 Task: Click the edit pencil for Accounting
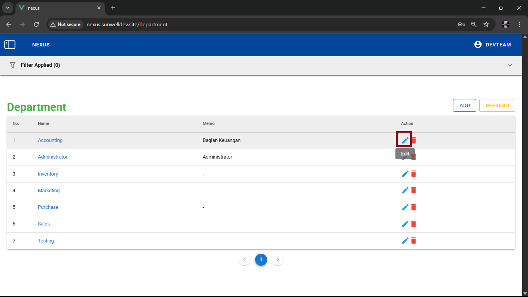point(405,140)
